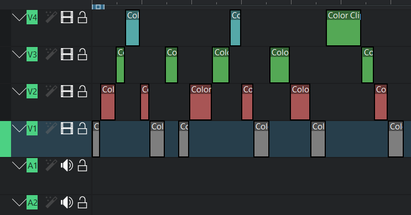Collapse track V1 with its chevron

click(x=19, y=129)
